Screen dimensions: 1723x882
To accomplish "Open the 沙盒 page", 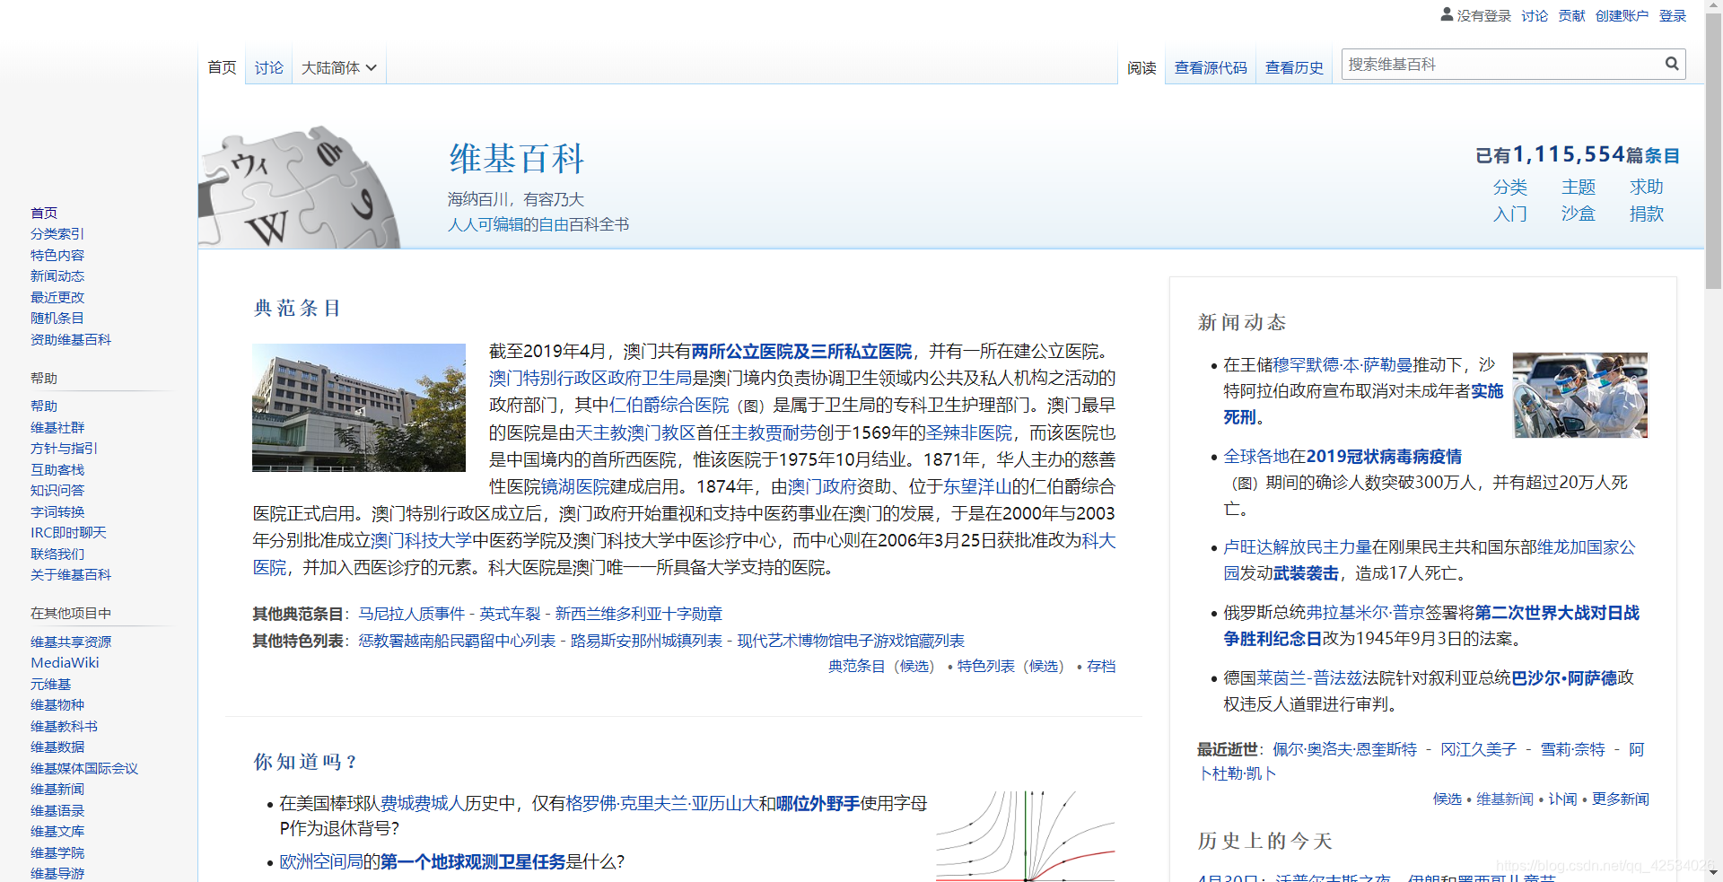I will coord(1579,214).
